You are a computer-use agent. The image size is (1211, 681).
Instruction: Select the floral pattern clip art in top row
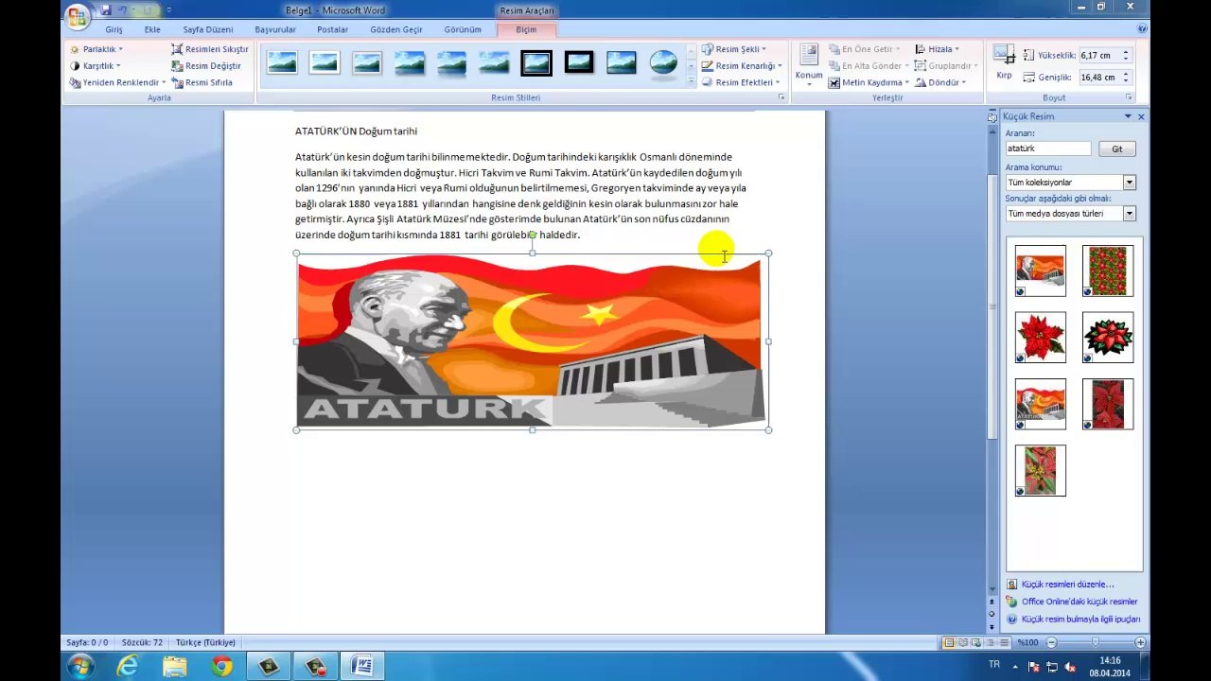pos(1108,271)
